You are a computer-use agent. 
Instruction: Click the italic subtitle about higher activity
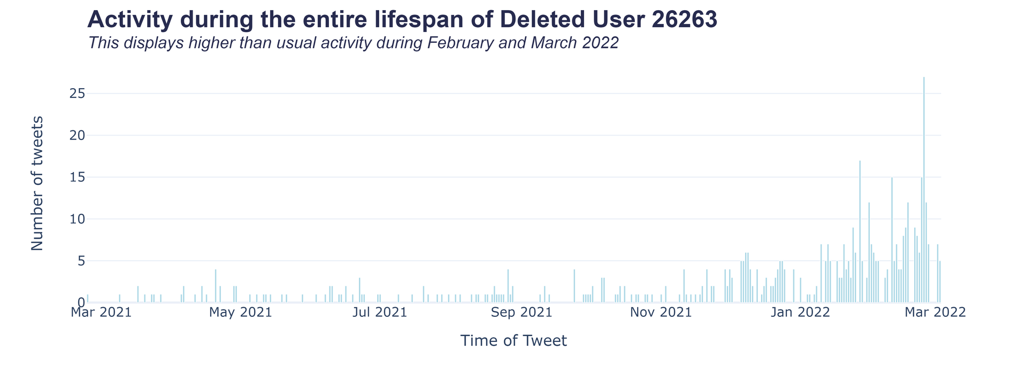pyautogui.click(x=353, y=43)
